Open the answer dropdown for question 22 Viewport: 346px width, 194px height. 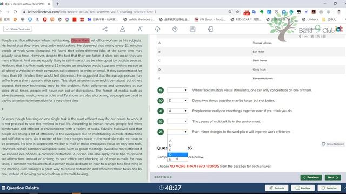[x=177, y=121]
